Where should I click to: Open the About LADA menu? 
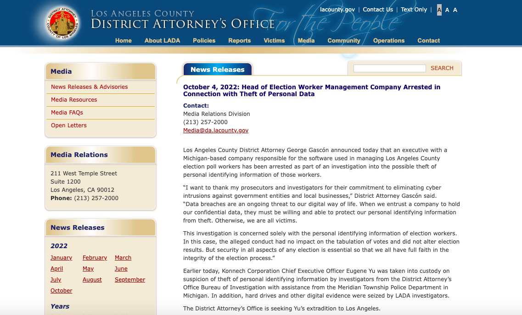click(x=162, y=40)
